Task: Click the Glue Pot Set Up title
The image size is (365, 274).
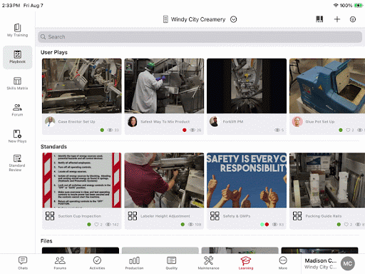Action: click(x=320, y=121)
